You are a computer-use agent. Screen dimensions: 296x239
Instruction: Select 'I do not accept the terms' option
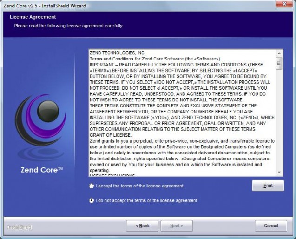point(92,200)
